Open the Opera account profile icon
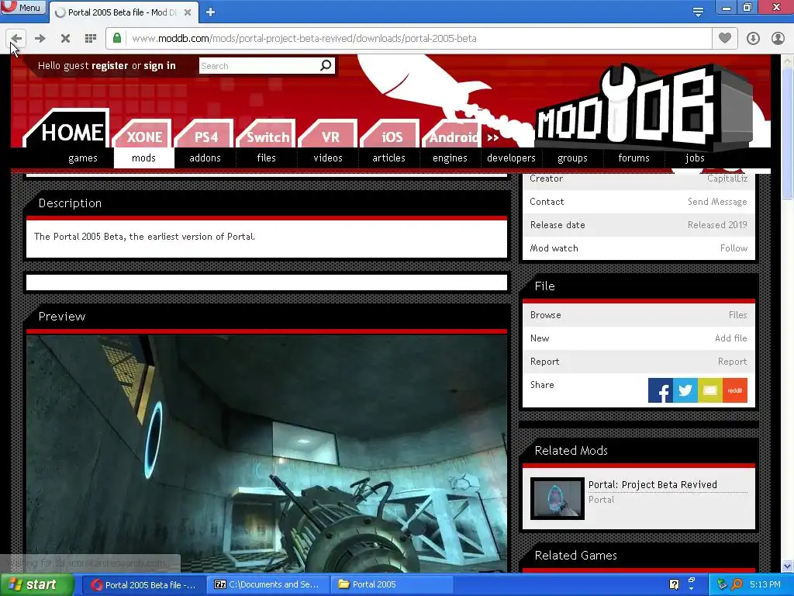 pos(778,39)
